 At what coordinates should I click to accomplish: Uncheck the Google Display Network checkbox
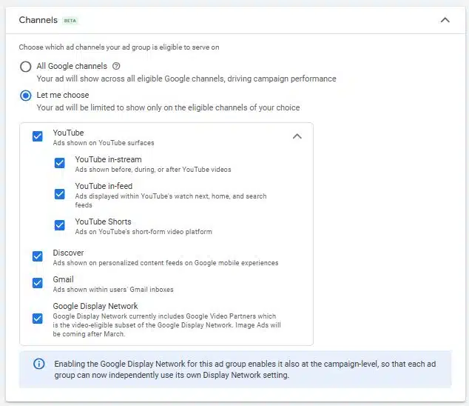tap(38, 319)
